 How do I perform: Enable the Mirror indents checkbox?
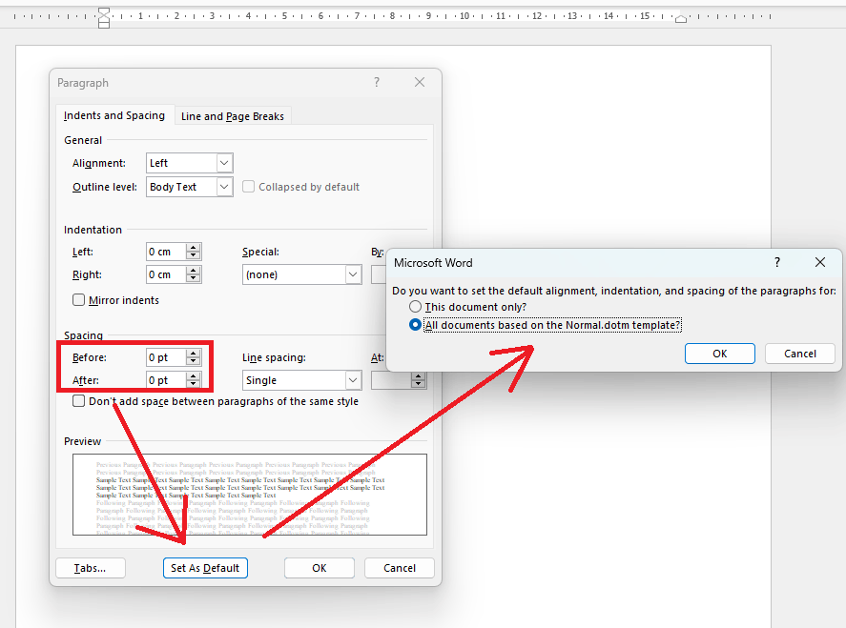(79, 300)
